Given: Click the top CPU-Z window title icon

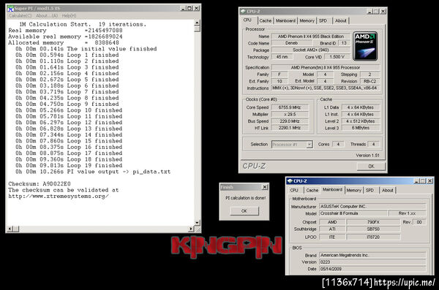Looking at the screenshot, I should point(243,12).
